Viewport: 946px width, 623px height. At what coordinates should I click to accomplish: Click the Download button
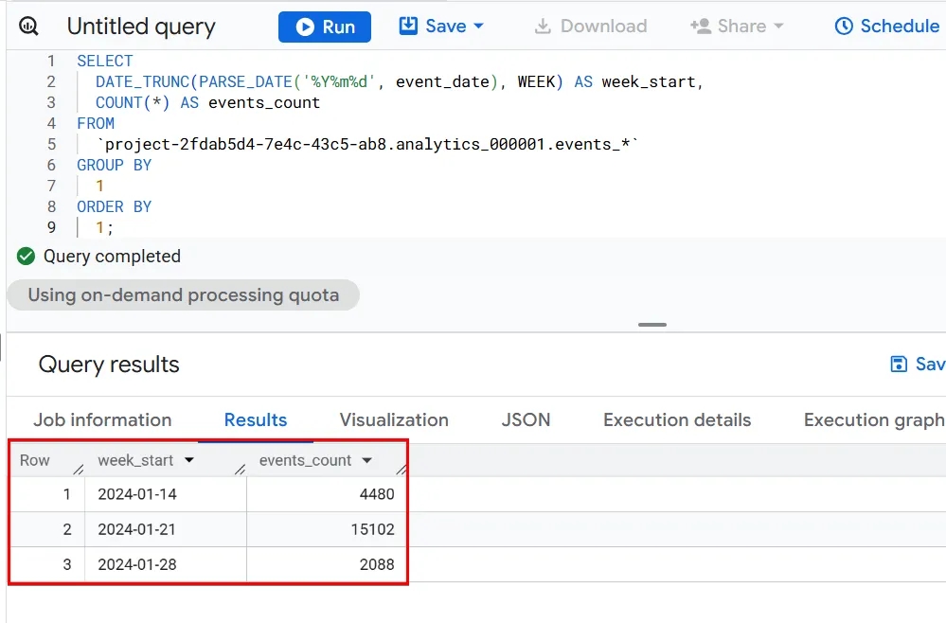pos(591,26)
